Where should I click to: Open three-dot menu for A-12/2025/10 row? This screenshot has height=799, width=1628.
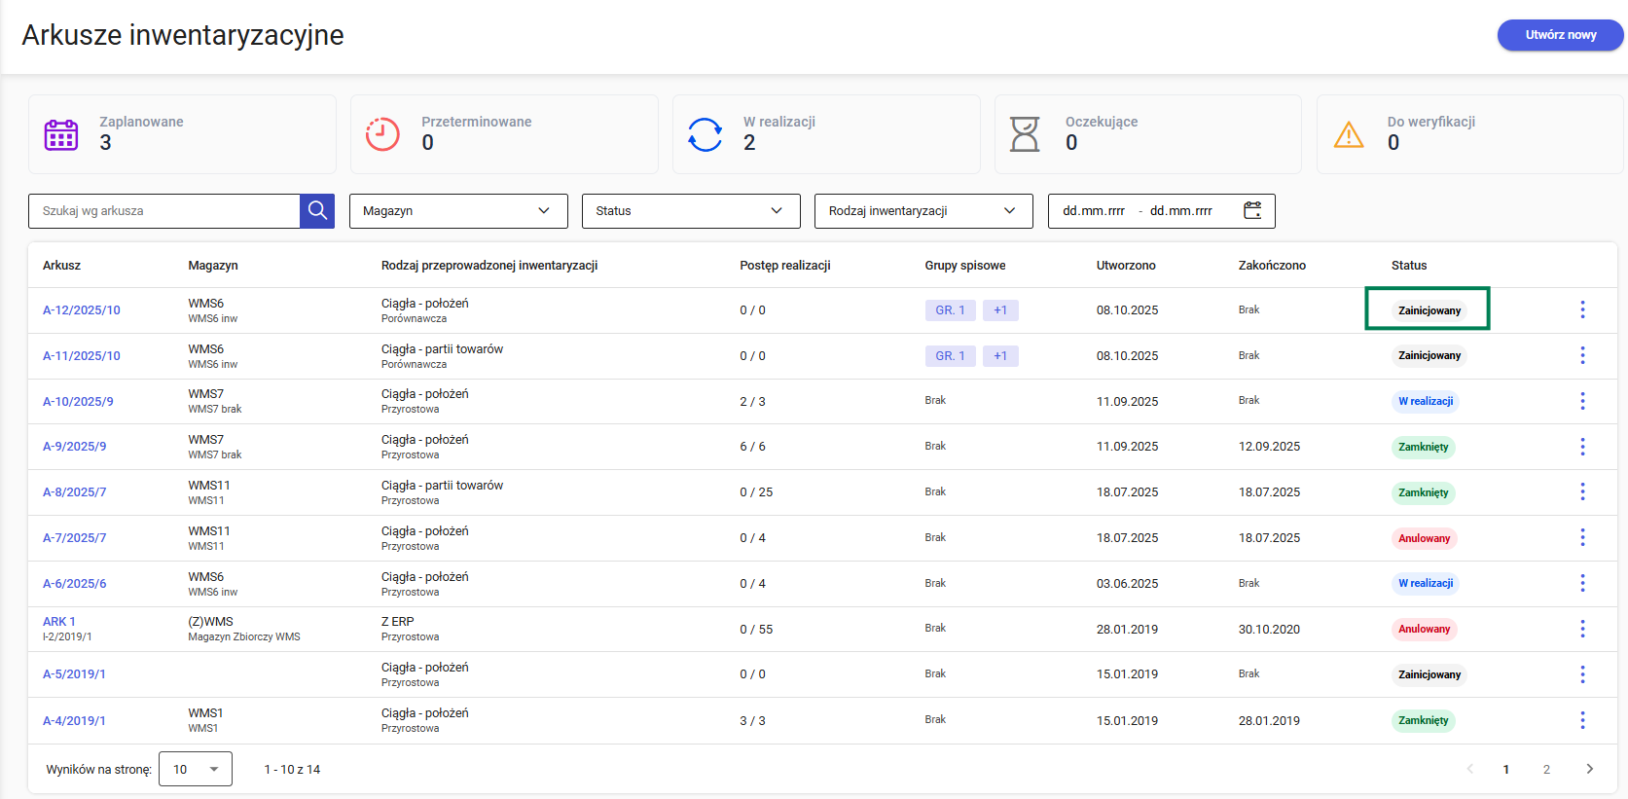[x=1582, y=309]
